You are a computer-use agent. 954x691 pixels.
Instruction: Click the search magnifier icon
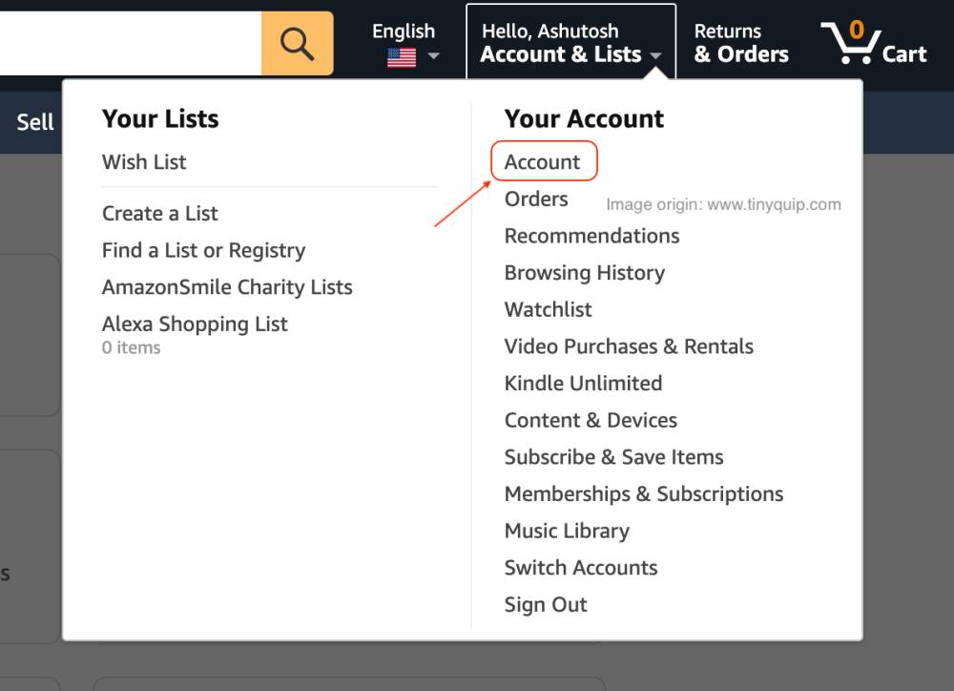(296, 42)
